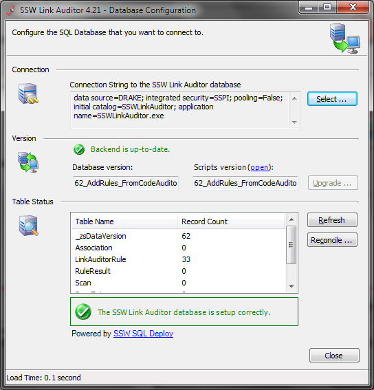Select the LinkAuditorRule table row

(x=178, y=259)
